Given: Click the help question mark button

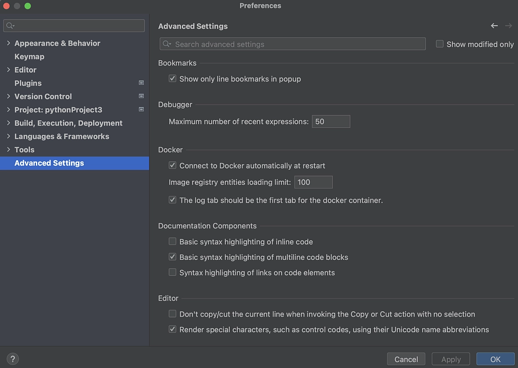Looking at the screenshot, I should tap(12, 359).
